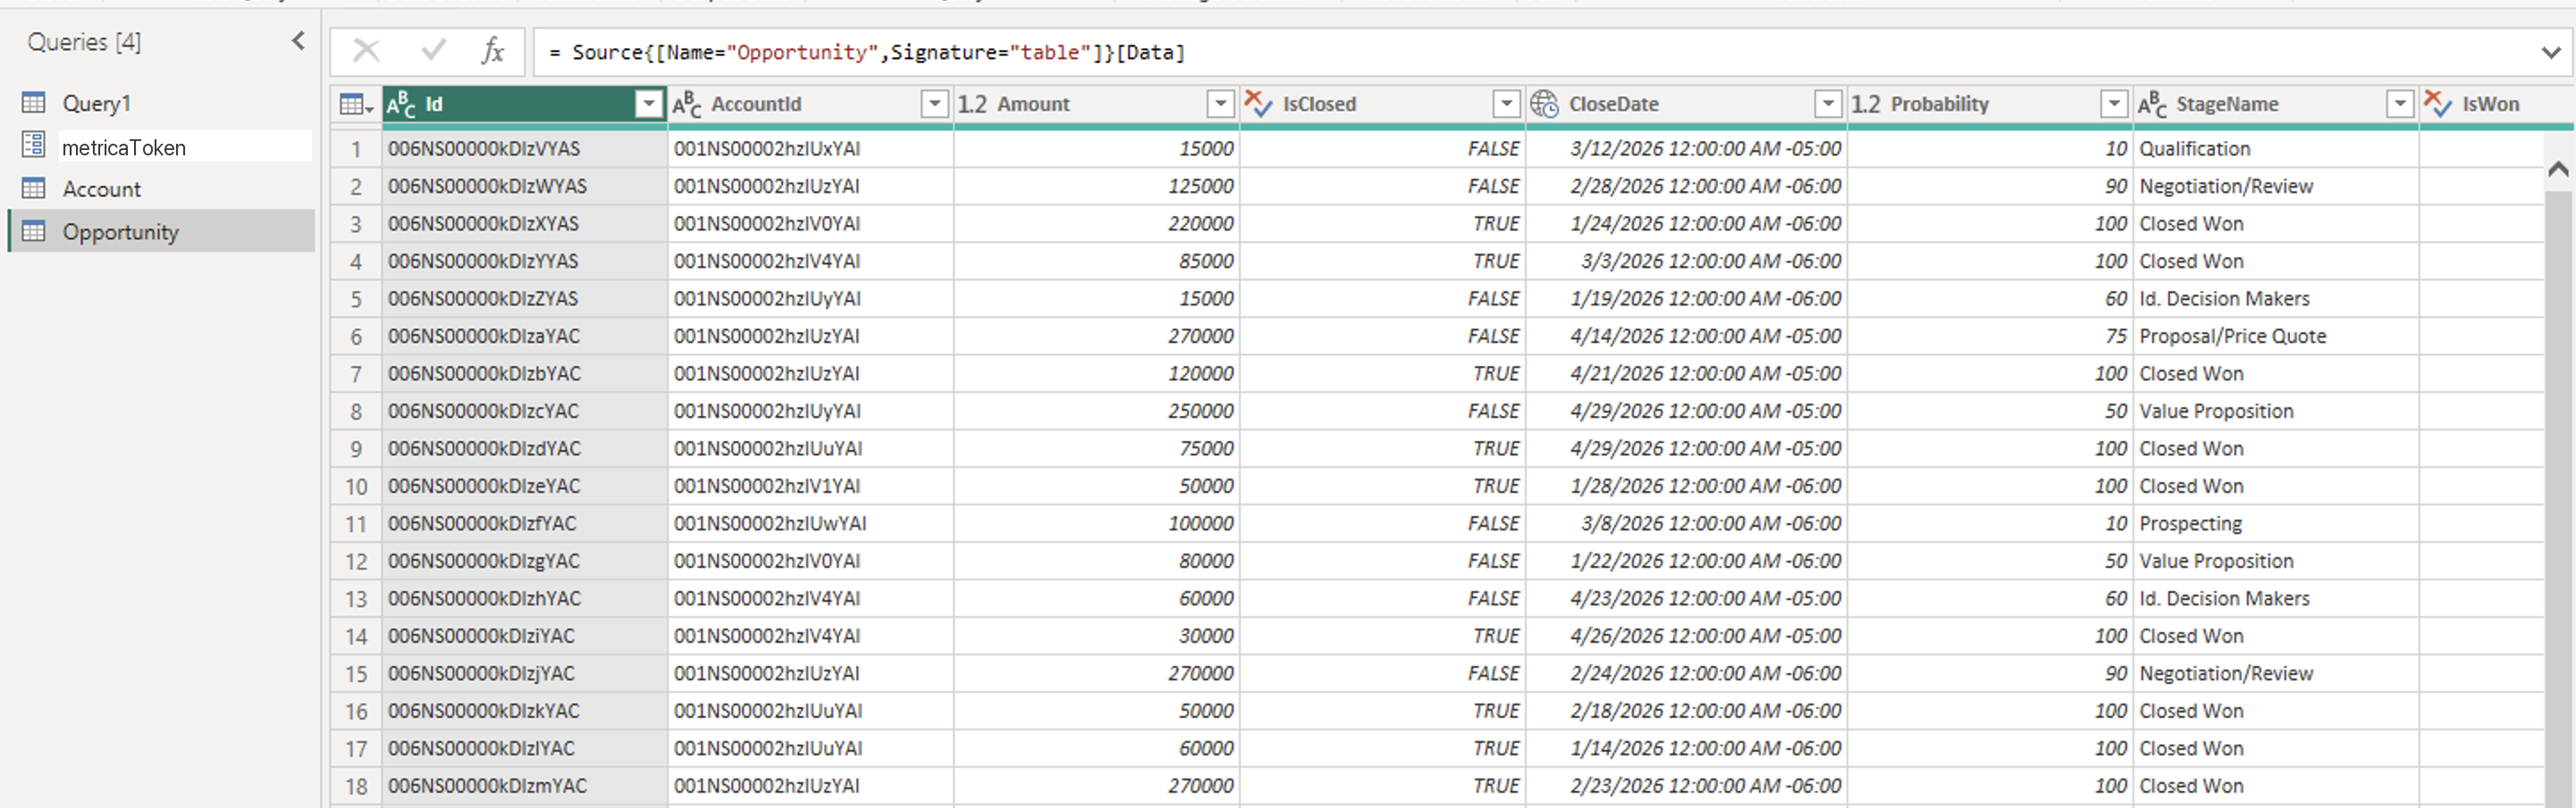Open the StageName filter dropdown
The height and width of the screenshot is (808, 2576).
point(2400,104)
